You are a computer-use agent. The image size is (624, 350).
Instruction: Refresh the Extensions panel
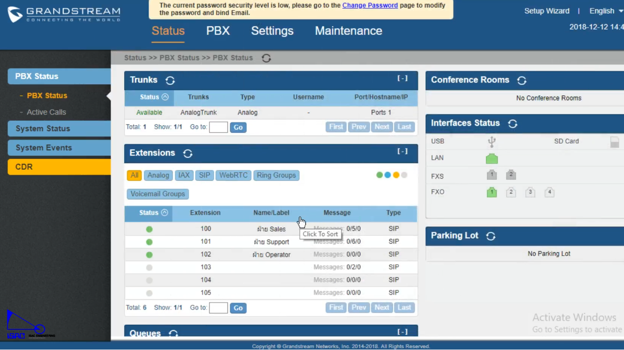[188, 154]
